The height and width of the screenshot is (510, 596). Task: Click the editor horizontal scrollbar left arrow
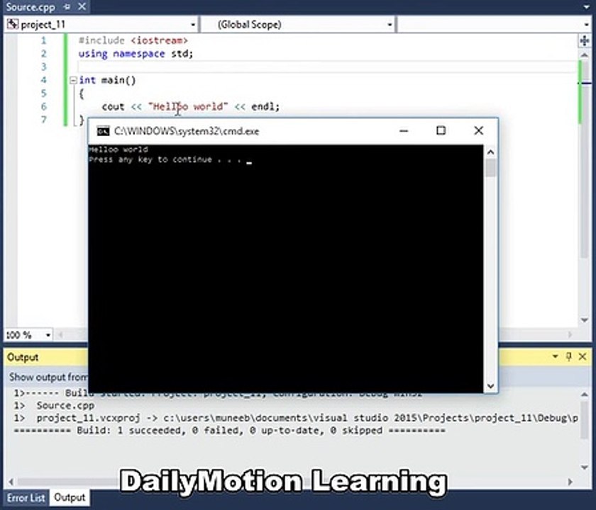pos(60,334)
